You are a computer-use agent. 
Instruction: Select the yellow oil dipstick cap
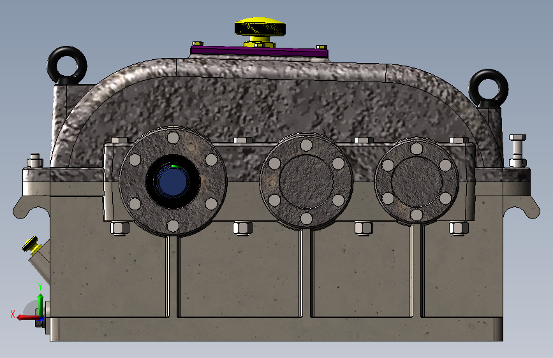point(29,243)
